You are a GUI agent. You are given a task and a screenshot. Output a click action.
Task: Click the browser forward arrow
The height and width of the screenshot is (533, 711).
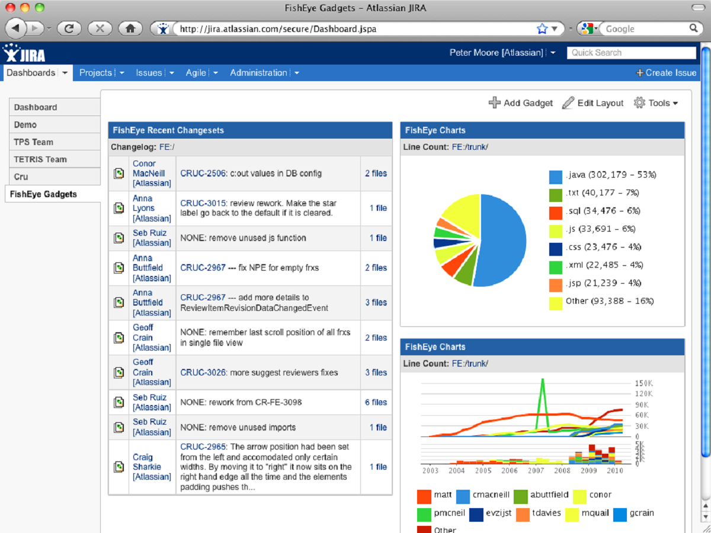click(35, 28)
